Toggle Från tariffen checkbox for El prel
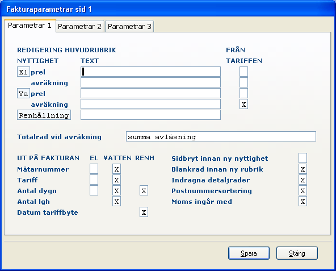The image size is (336, 271). (x=243, y=72)
